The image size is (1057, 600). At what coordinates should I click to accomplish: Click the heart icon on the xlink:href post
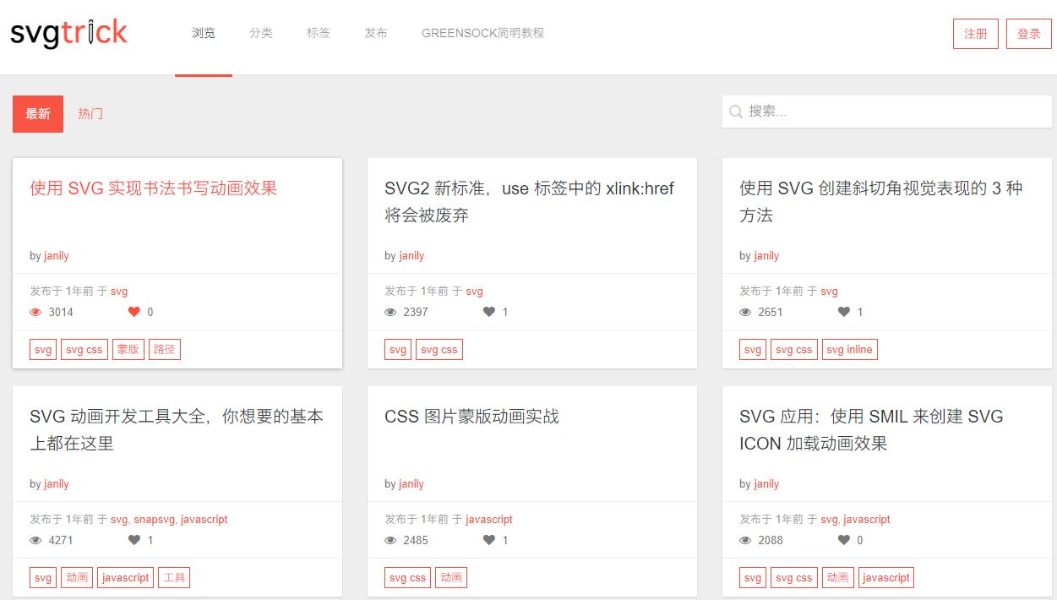[x=489, y=312]
